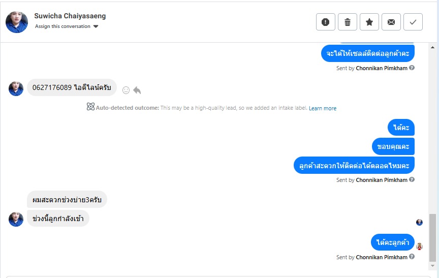Image resolution: width=439 pixels, height=278 pixels.
Task: Click the seen-by avatar near ได้คะลูกค้า
Action: point(420,246)
